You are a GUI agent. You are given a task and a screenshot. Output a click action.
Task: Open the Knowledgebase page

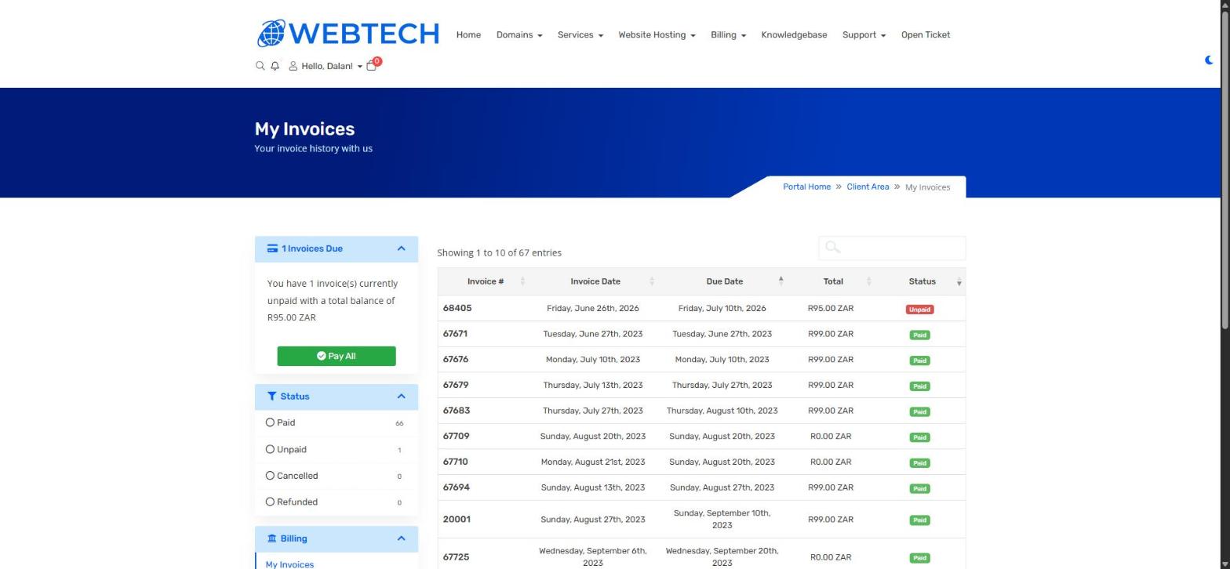point(794,34)
